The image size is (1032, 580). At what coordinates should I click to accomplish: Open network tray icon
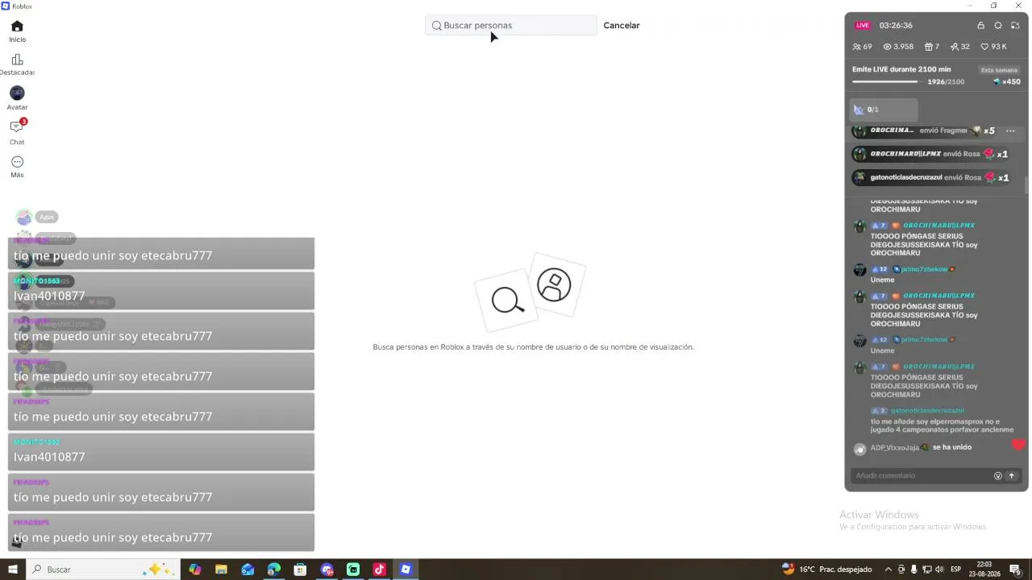point(927,570)
